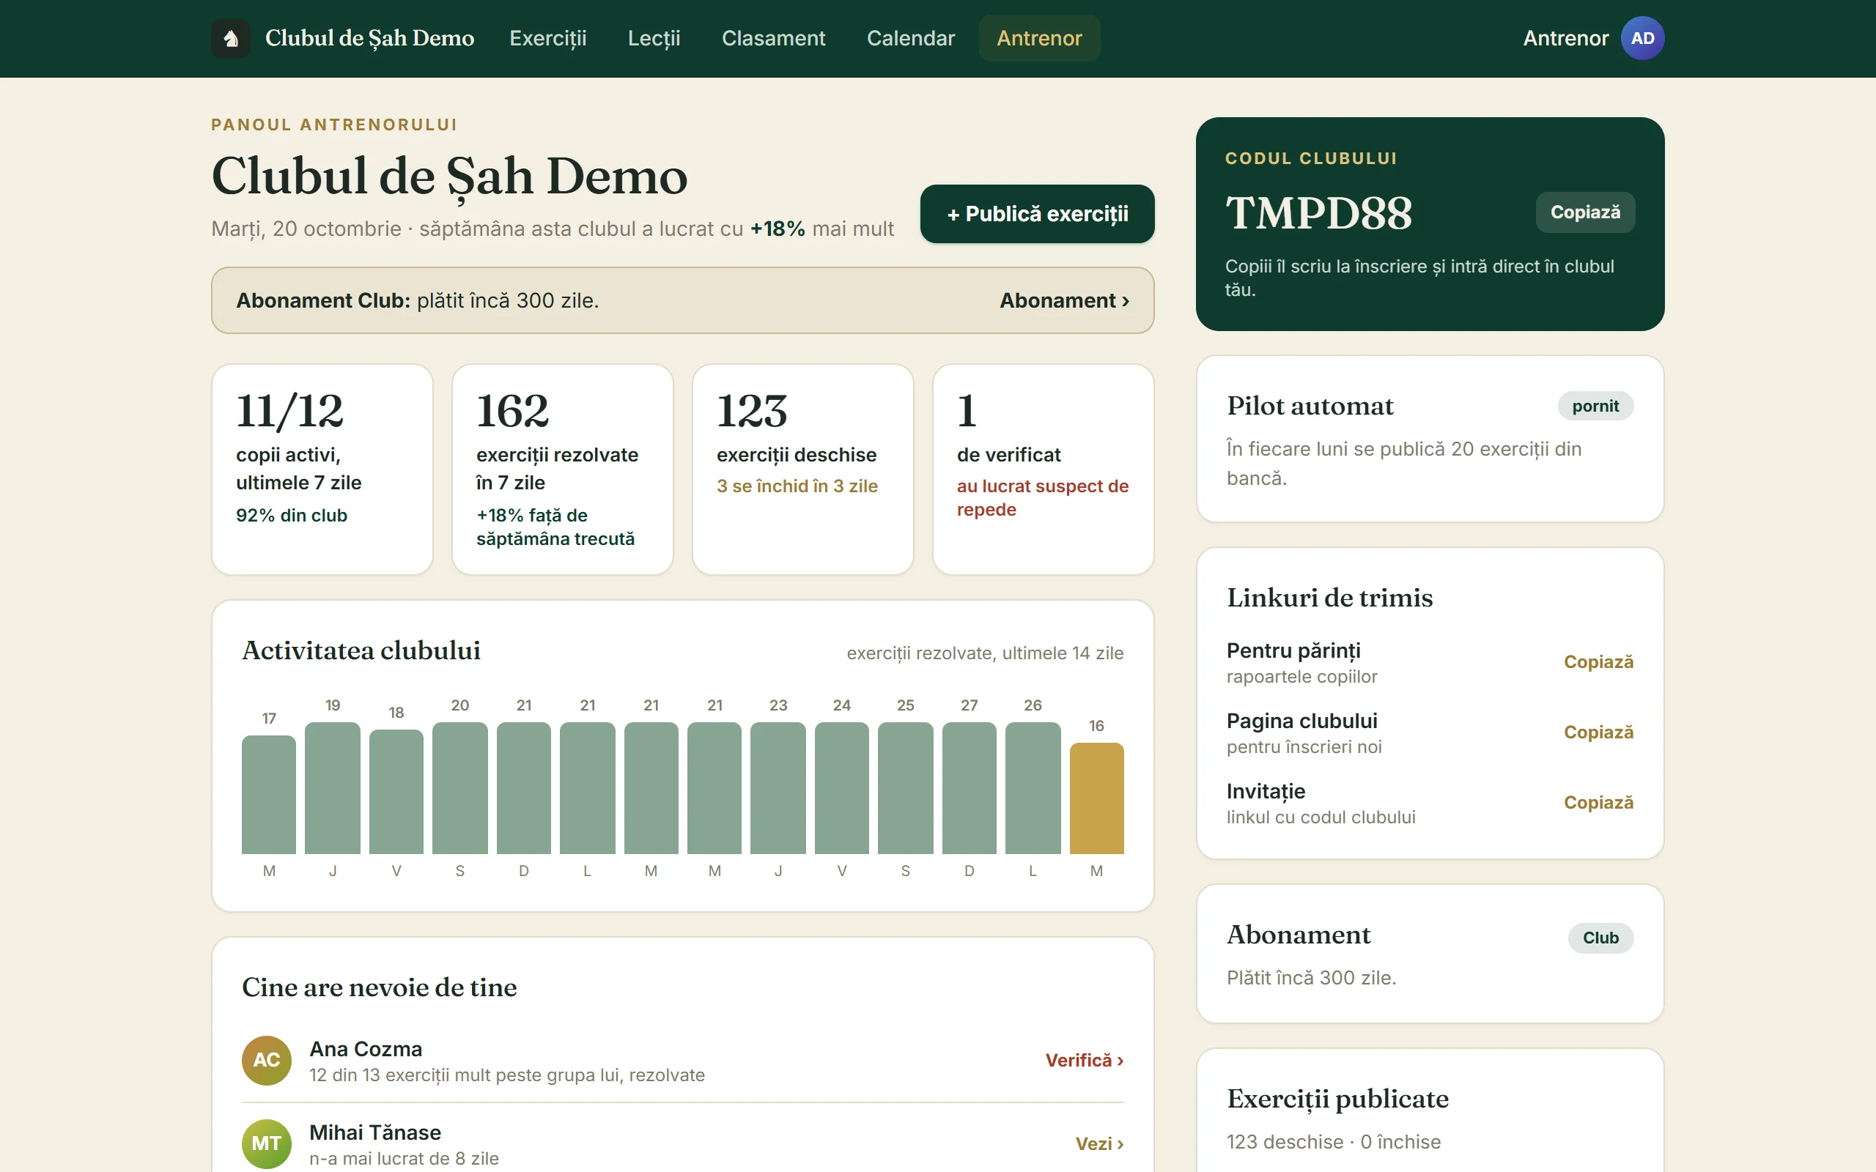Open the 162 exerciții rezolvate card
The width and height of the screenshot is (1876, 1172).
coord(562,470)
